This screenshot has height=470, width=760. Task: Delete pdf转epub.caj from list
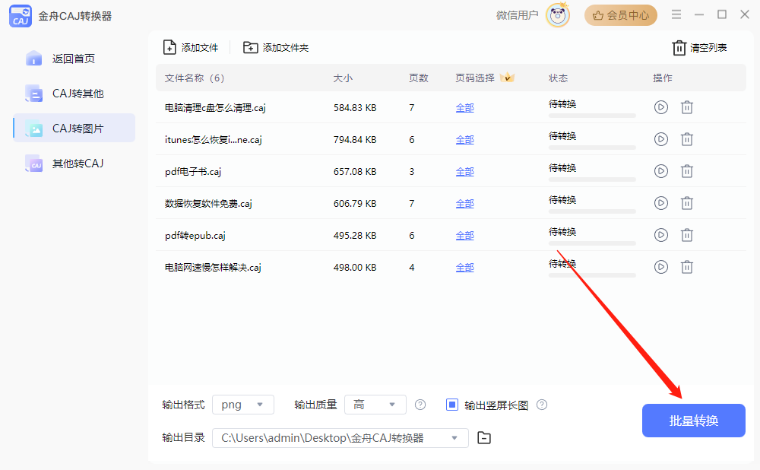(x=687, y=235)
